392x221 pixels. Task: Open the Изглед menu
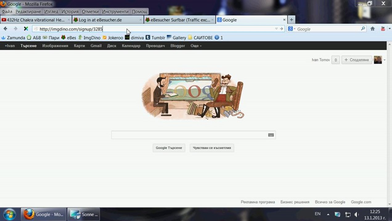click(51, 11)
